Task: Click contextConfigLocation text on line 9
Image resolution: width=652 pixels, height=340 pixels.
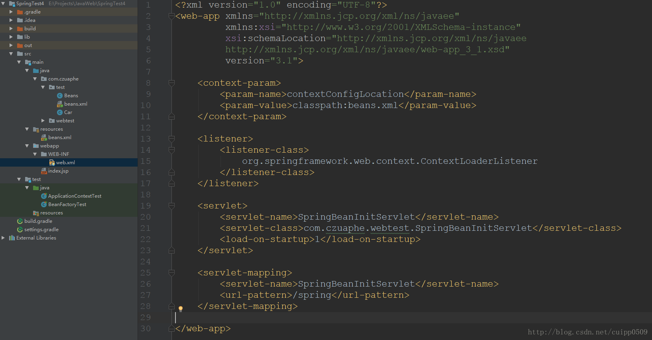Action: click(x=345, y=94)
